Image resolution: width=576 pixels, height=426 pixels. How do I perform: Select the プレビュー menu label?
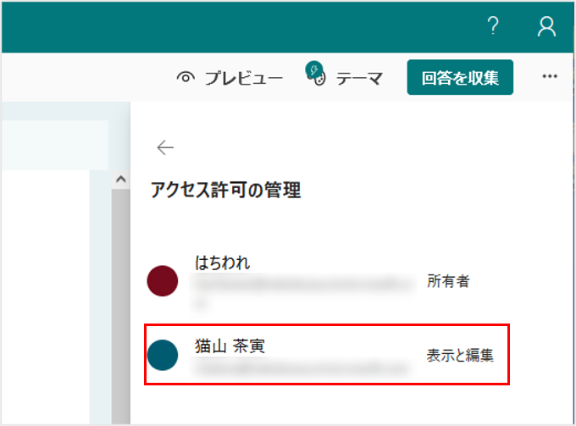coord(243,78)
